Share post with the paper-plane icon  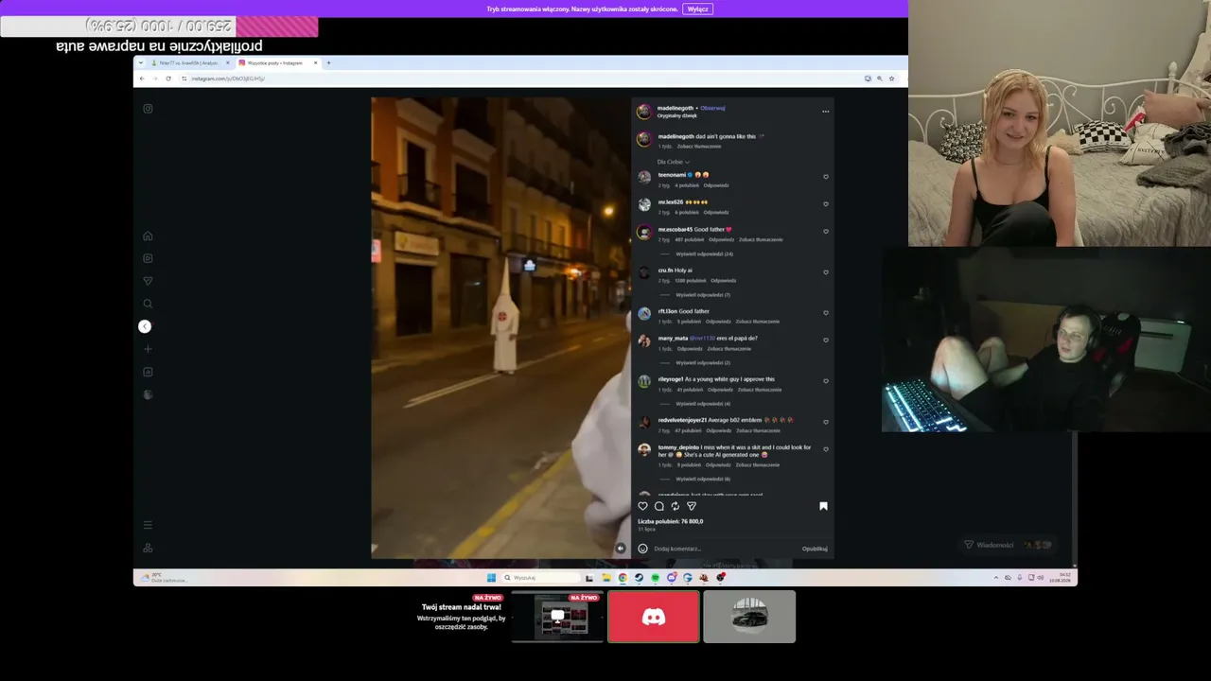(692, 506)
